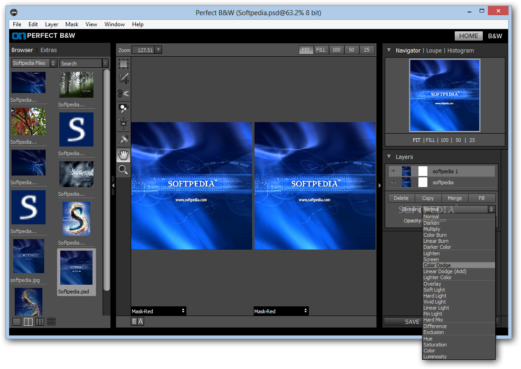Set toolbar zoom to 50
521x369 pixels.
point(352,50)
